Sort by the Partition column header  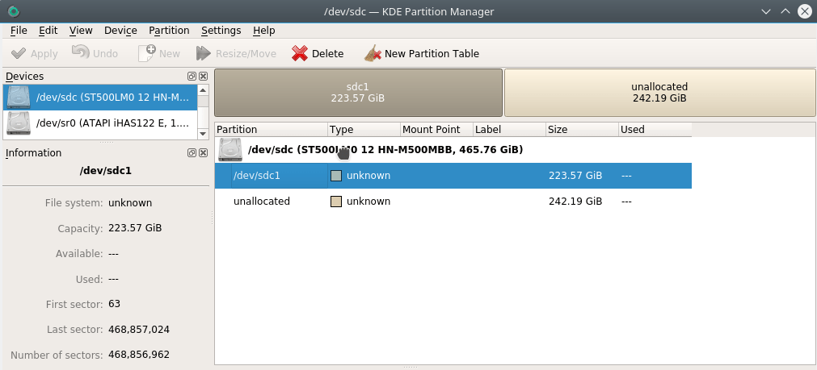tap(271, 130)
